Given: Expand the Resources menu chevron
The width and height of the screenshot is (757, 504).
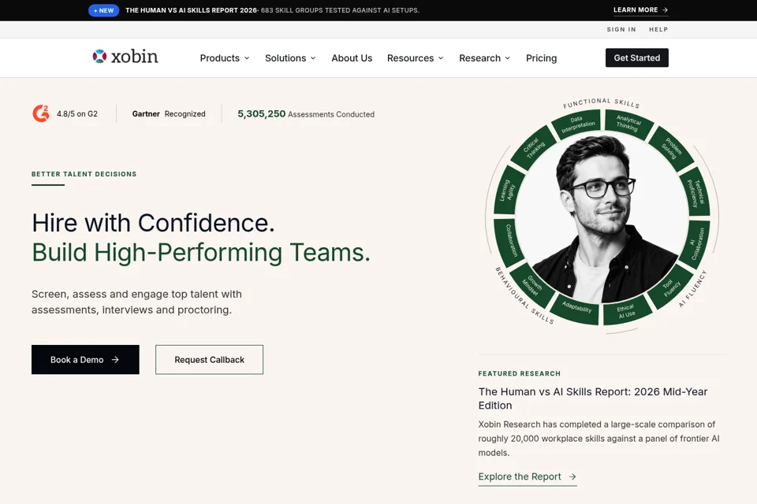Looking at the screenshot, I should coord(441,57).
